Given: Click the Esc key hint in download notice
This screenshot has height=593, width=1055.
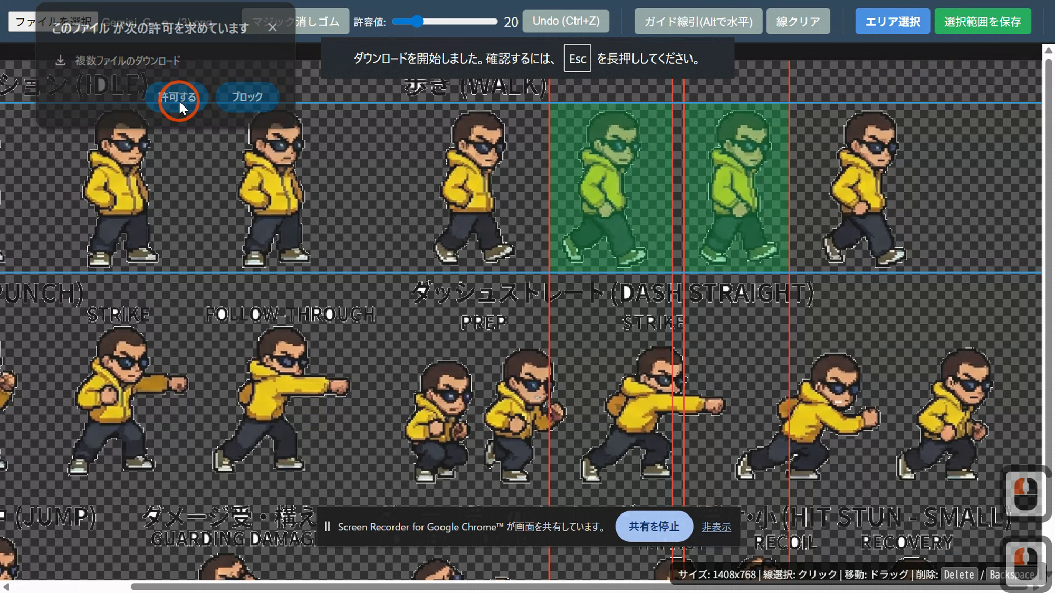Looking at the screenshot, I should 578,59.
